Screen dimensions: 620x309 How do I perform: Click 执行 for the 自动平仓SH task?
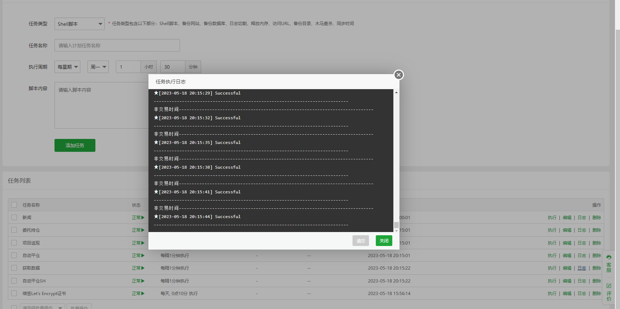point(552,281)
